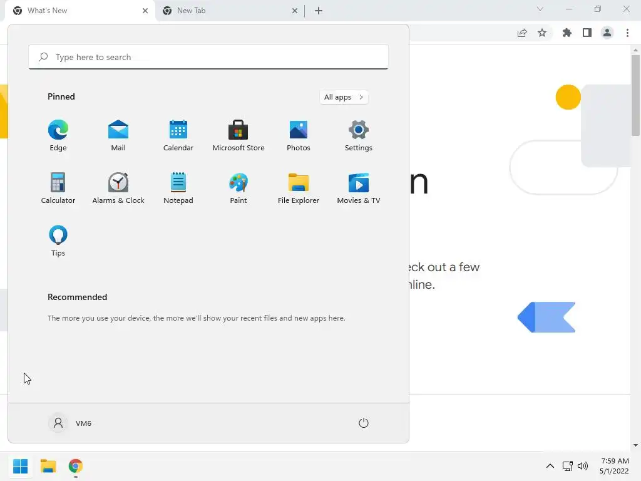641x481 pixels.
Task: Click the Recommended section heading
Action: pos(77,297)
